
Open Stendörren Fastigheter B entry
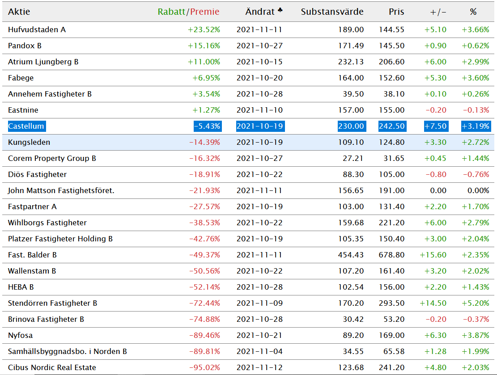53,303
